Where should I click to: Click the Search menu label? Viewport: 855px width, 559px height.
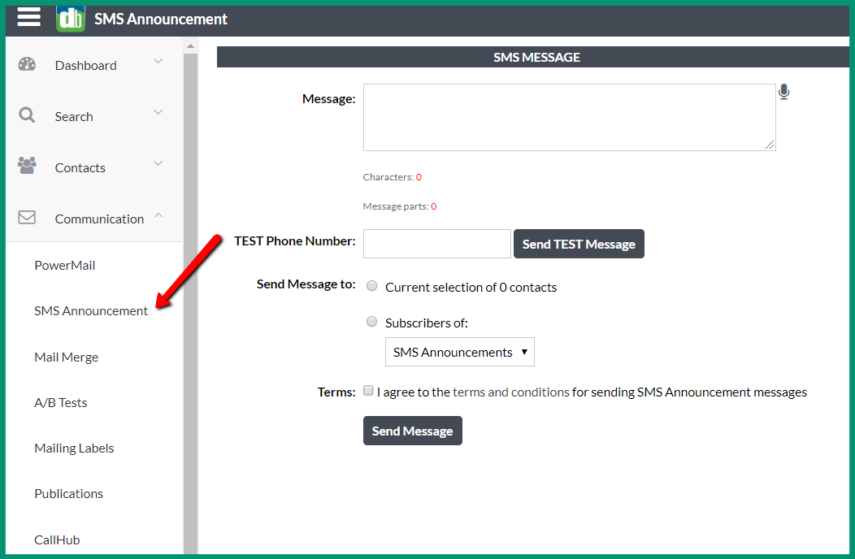pyautogui.click(x=74, y=117)
